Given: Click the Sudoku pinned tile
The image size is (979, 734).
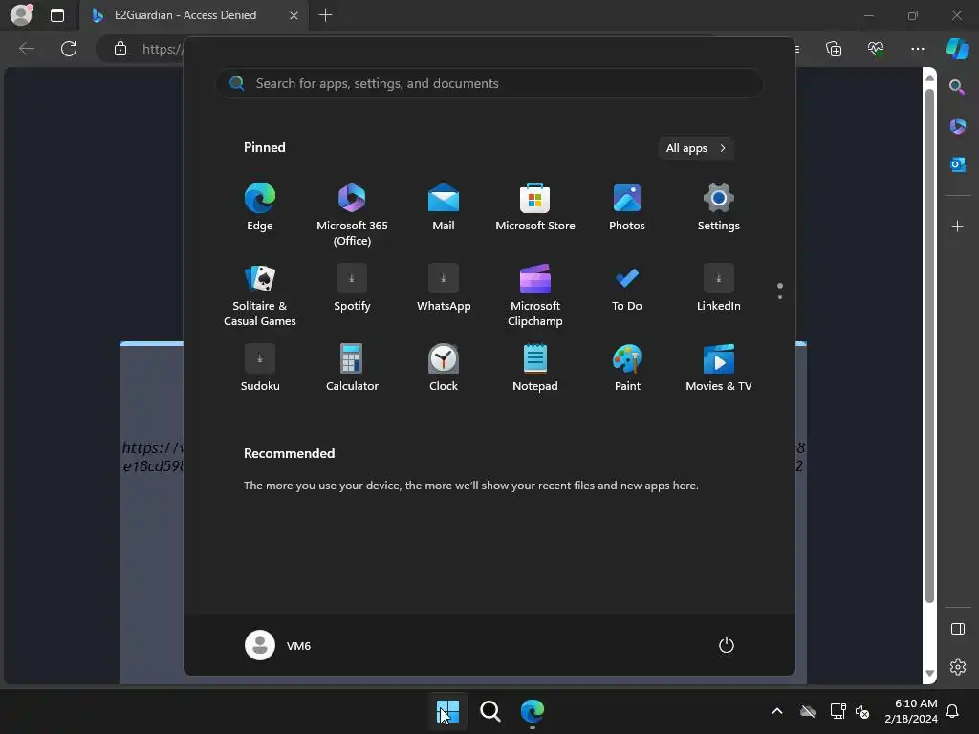Looking at the screenshot, I should point(260,368).
